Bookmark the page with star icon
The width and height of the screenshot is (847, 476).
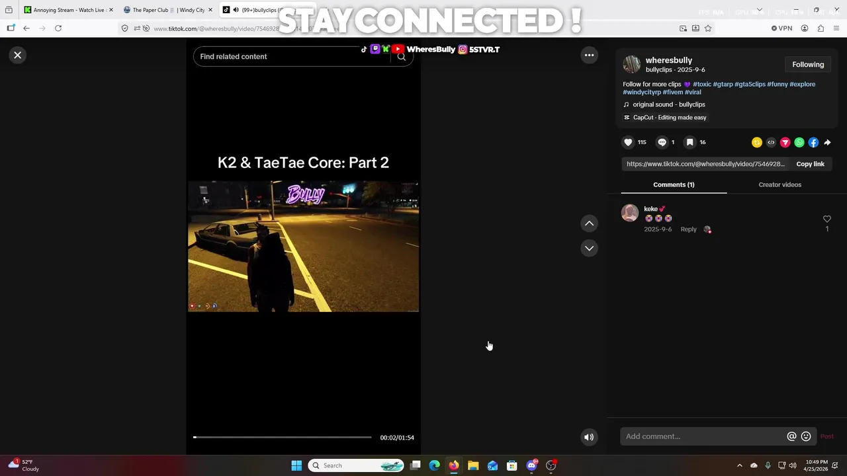click(x=708, y=28)
